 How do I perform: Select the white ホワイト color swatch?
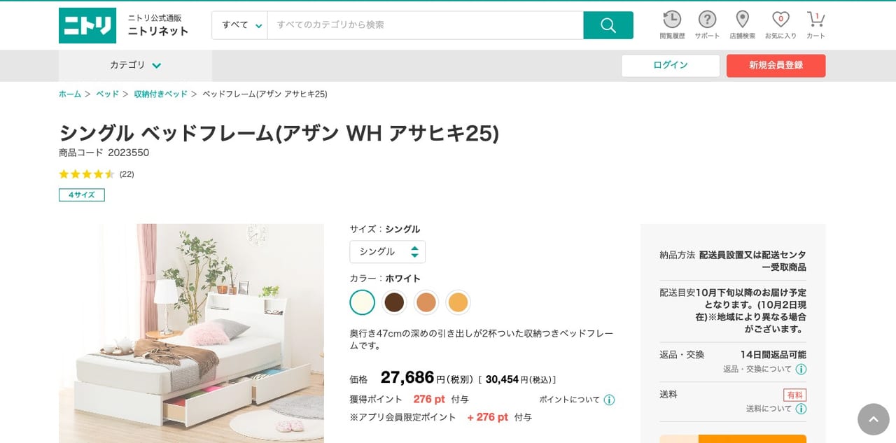(x=362, y=302)
